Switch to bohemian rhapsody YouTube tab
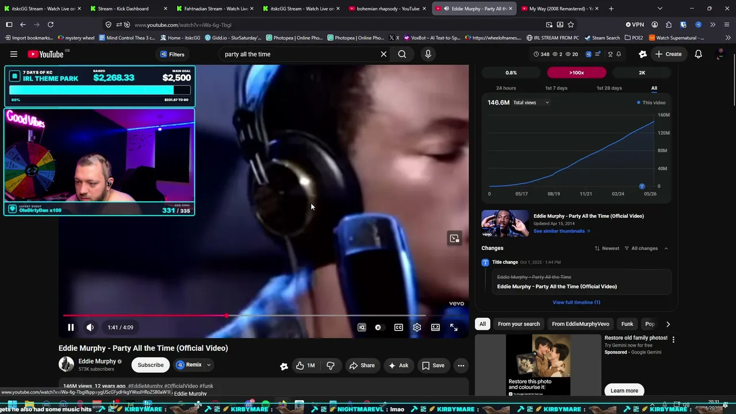The height and width of the screenshot is (414, 736). (388, 9)
